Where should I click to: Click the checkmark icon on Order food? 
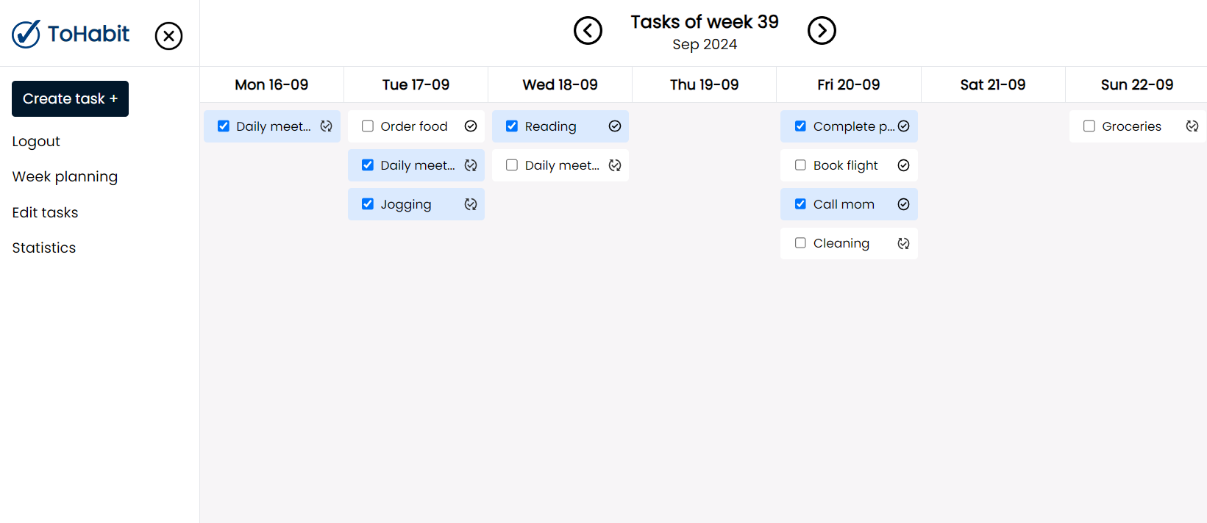pos(471,126)
